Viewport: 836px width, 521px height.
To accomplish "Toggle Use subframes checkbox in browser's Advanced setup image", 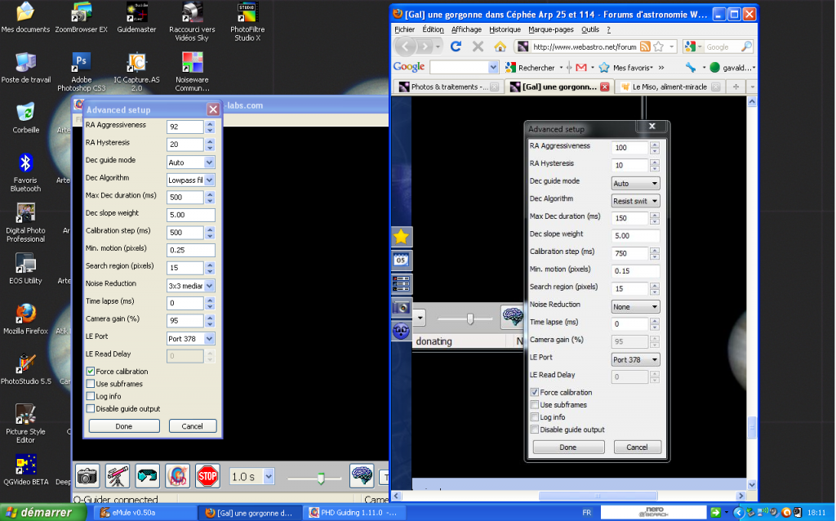I will click(x=535, y=405).
